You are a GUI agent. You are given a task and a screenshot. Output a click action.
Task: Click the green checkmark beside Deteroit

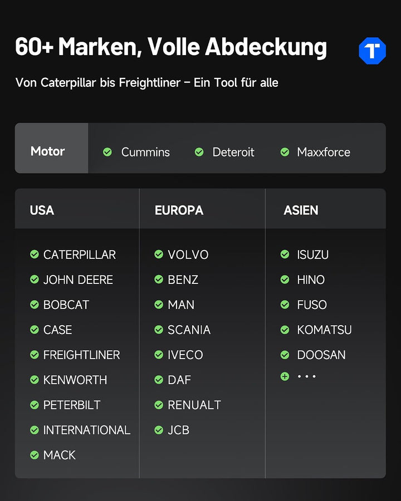click(x=199, y=152)
